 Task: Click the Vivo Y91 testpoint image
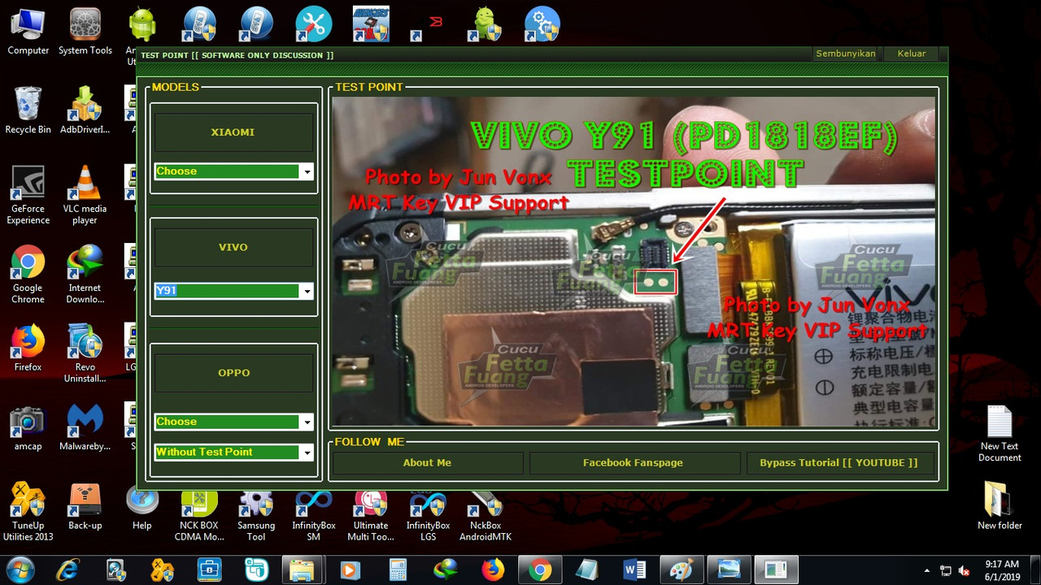tap(634, 261)
